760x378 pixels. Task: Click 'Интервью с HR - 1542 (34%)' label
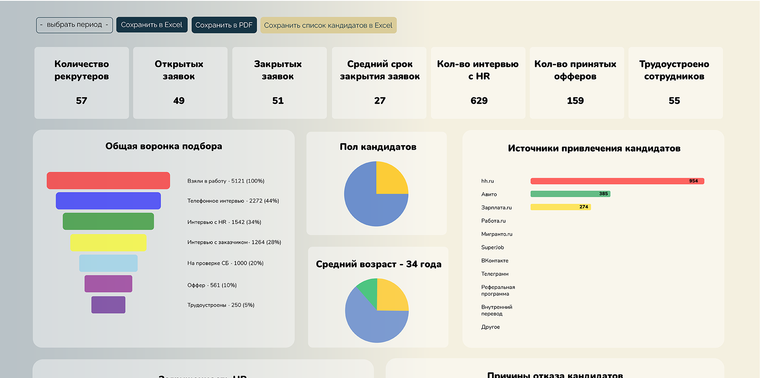(x=224, y=222)
